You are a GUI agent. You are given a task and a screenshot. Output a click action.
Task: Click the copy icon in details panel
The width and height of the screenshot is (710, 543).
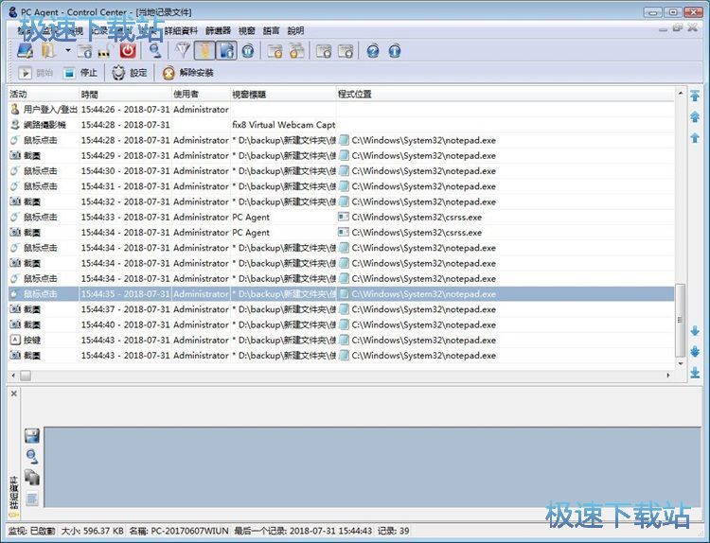31,478
